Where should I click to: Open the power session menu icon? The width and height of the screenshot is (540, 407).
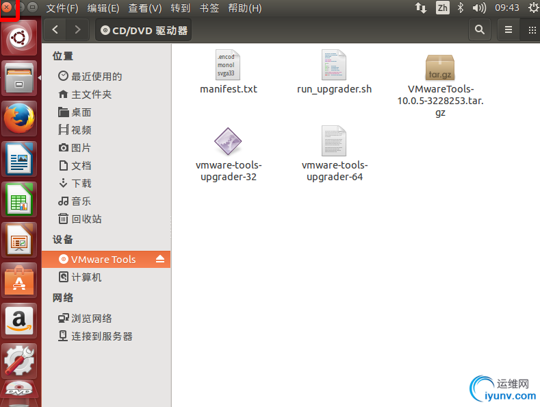pyautogui.click(x=534, y=8)
